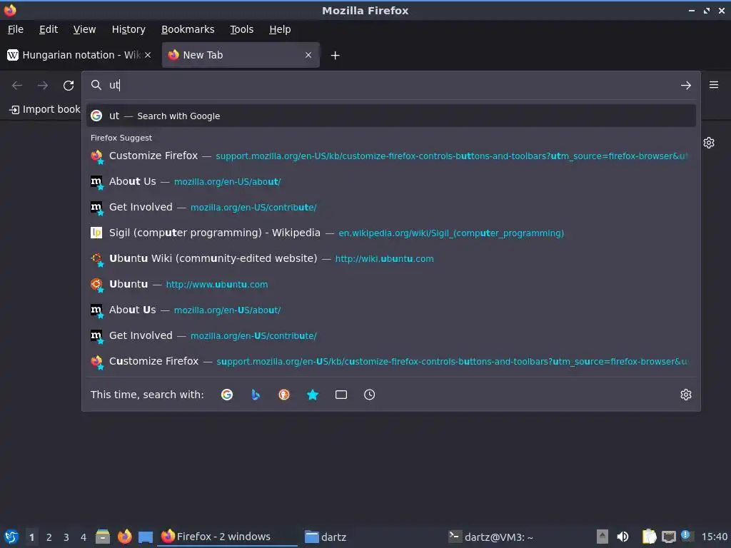Screen dimensions: 731x548
Task: Switch to workspace 3 in taskbar
Action: (66, 537)
